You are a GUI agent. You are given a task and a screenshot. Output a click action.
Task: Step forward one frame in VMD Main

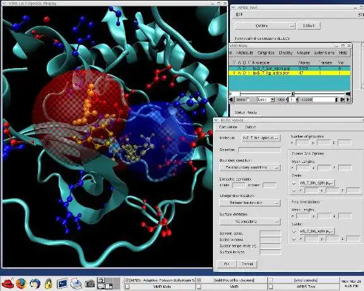(x=343, y=100)
